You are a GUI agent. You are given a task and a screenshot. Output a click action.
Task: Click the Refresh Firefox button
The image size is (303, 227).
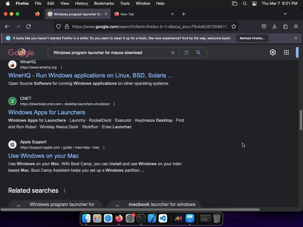click(252, 38)
